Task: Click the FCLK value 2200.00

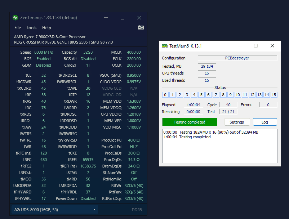Action: 134,59
